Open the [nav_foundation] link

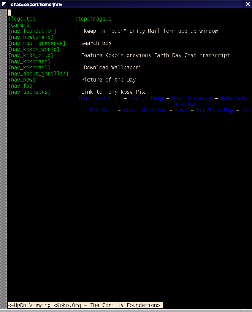pyautogui.click(x=32, y=31)
